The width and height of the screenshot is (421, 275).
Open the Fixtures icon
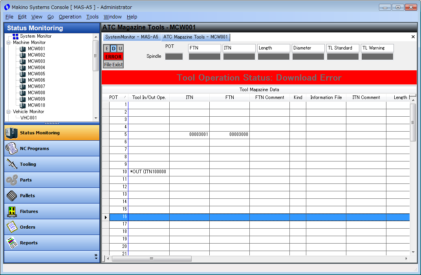[x=12, y=211]
